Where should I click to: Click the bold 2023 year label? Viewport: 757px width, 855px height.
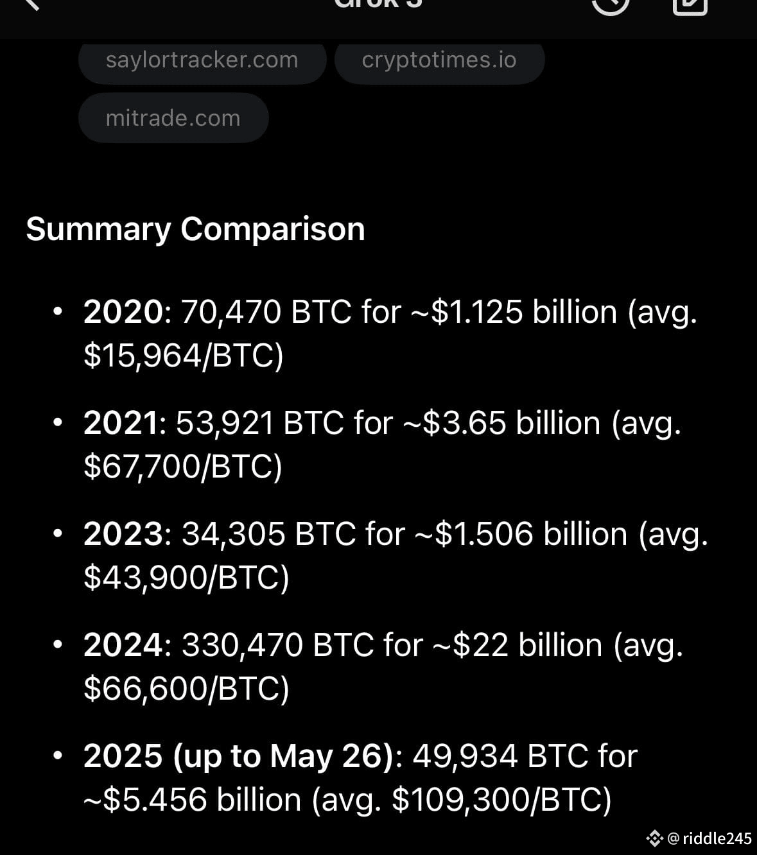pos(124,534)
